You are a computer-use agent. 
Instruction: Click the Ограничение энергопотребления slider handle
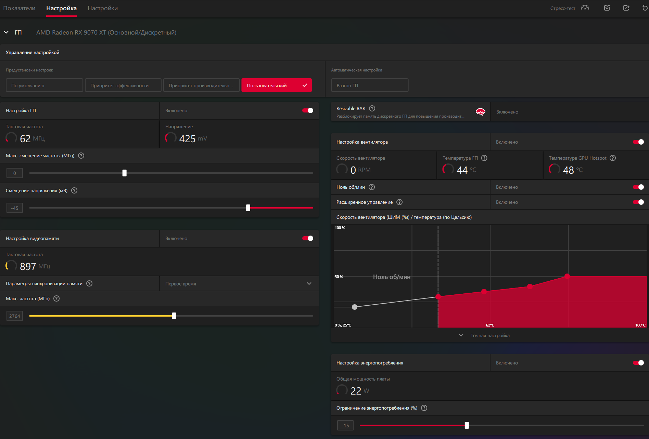coord(467,425)
